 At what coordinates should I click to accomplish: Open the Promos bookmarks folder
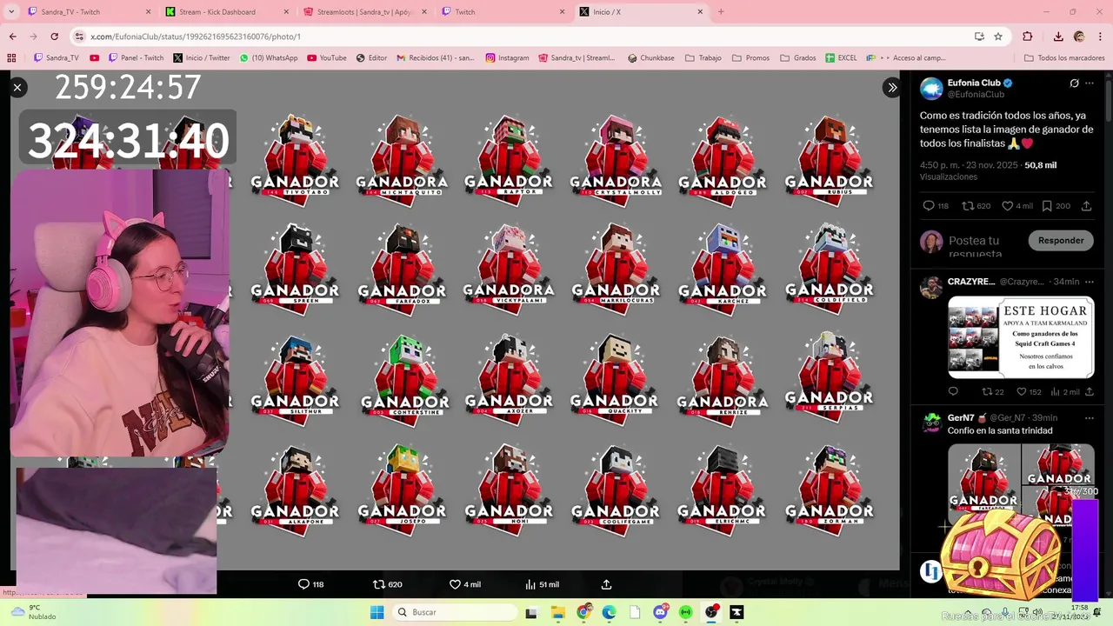click(x=750, y=57)
